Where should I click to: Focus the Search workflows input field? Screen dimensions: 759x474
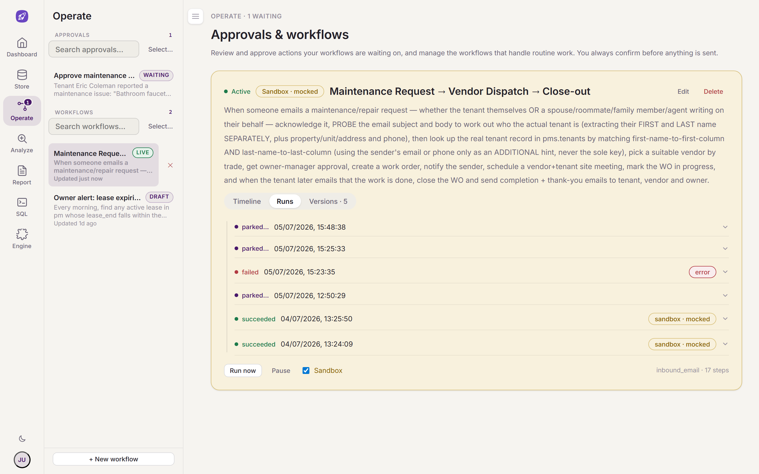click(x=94, y=126)
